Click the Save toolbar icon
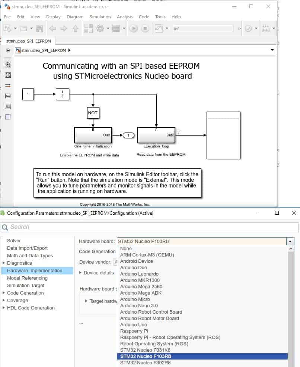The height and width of the screenshot is (367, 300). tap(39, 28)
